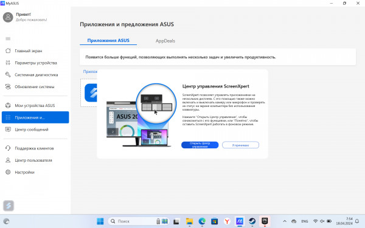Click the Центр сообщений message icon
Screen dimensions: 365x228
pos(8,130)
